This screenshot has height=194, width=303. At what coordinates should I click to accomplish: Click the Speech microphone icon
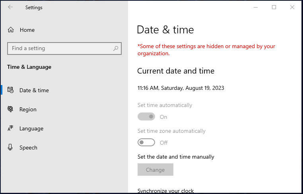[10, 147]
